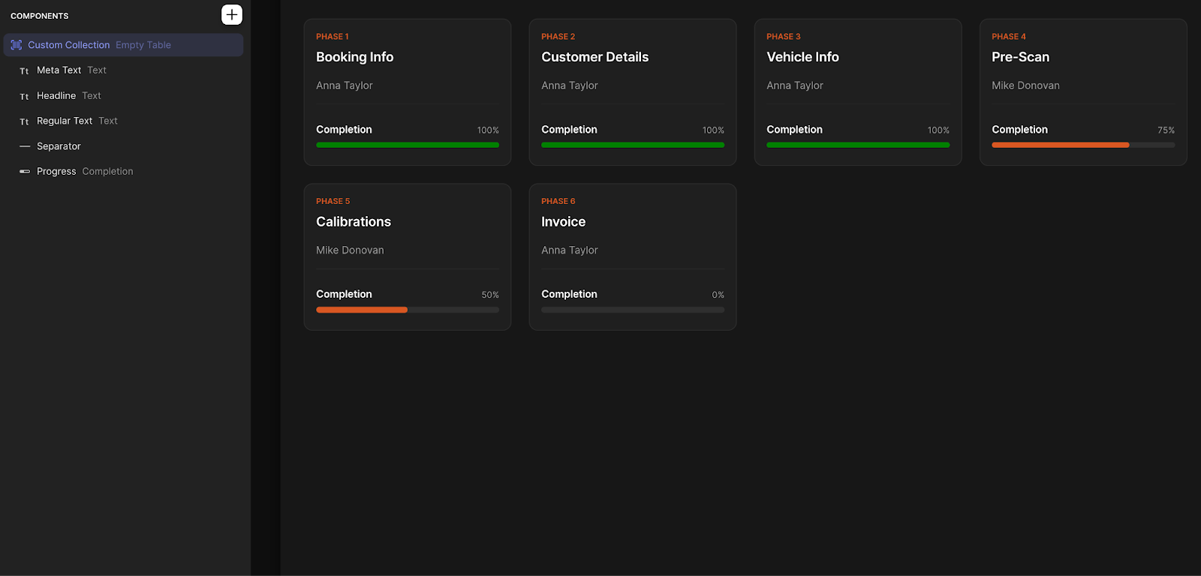Click the Booking Info headline
This screenshot has height=576, width=1201.
[x=355, y=57]
